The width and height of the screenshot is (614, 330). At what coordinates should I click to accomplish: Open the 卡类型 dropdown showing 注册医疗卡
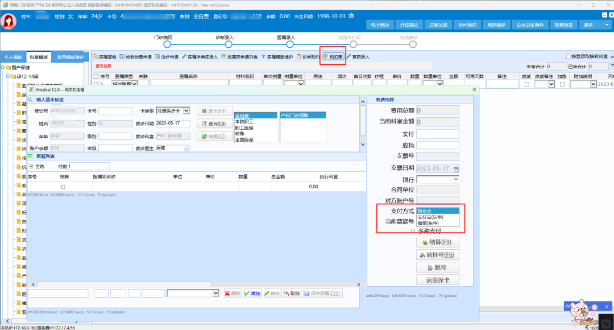[x=173, y=111]
